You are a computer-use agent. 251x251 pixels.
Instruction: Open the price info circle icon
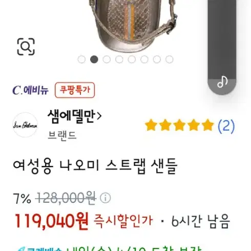pyautogui.click(x=106, y=198)
